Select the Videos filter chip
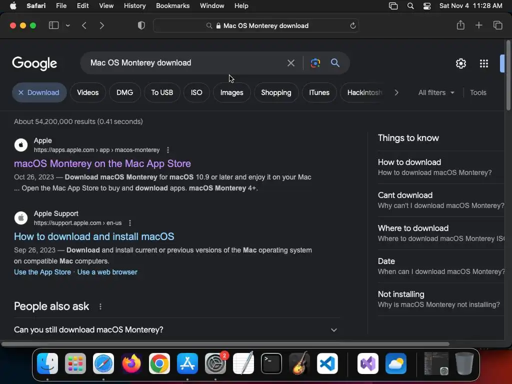Viewport: 512px width, 384px height. coord(88,92)
